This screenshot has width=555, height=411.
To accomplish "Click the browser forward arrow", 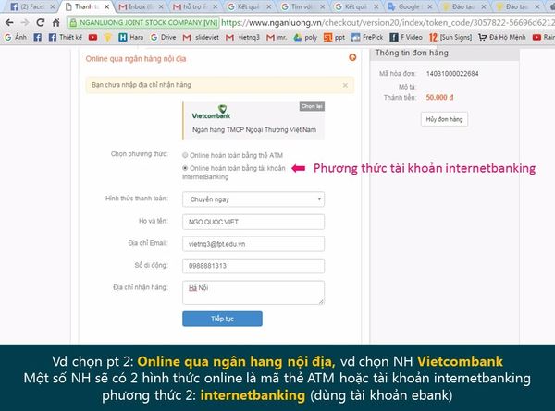I will [25, 22].
